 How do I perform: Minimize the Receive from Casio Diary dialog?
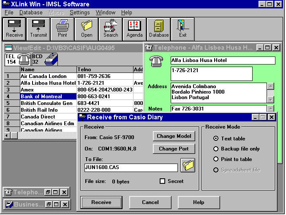click(255, 117)
